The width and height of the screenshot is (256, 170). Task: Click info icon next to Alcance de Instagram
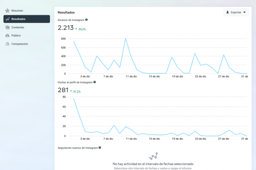point(87,20)
